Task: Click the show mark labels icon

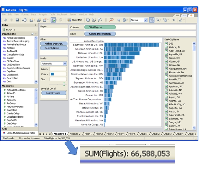Action: pyautogui.click(x=112, y=20)
